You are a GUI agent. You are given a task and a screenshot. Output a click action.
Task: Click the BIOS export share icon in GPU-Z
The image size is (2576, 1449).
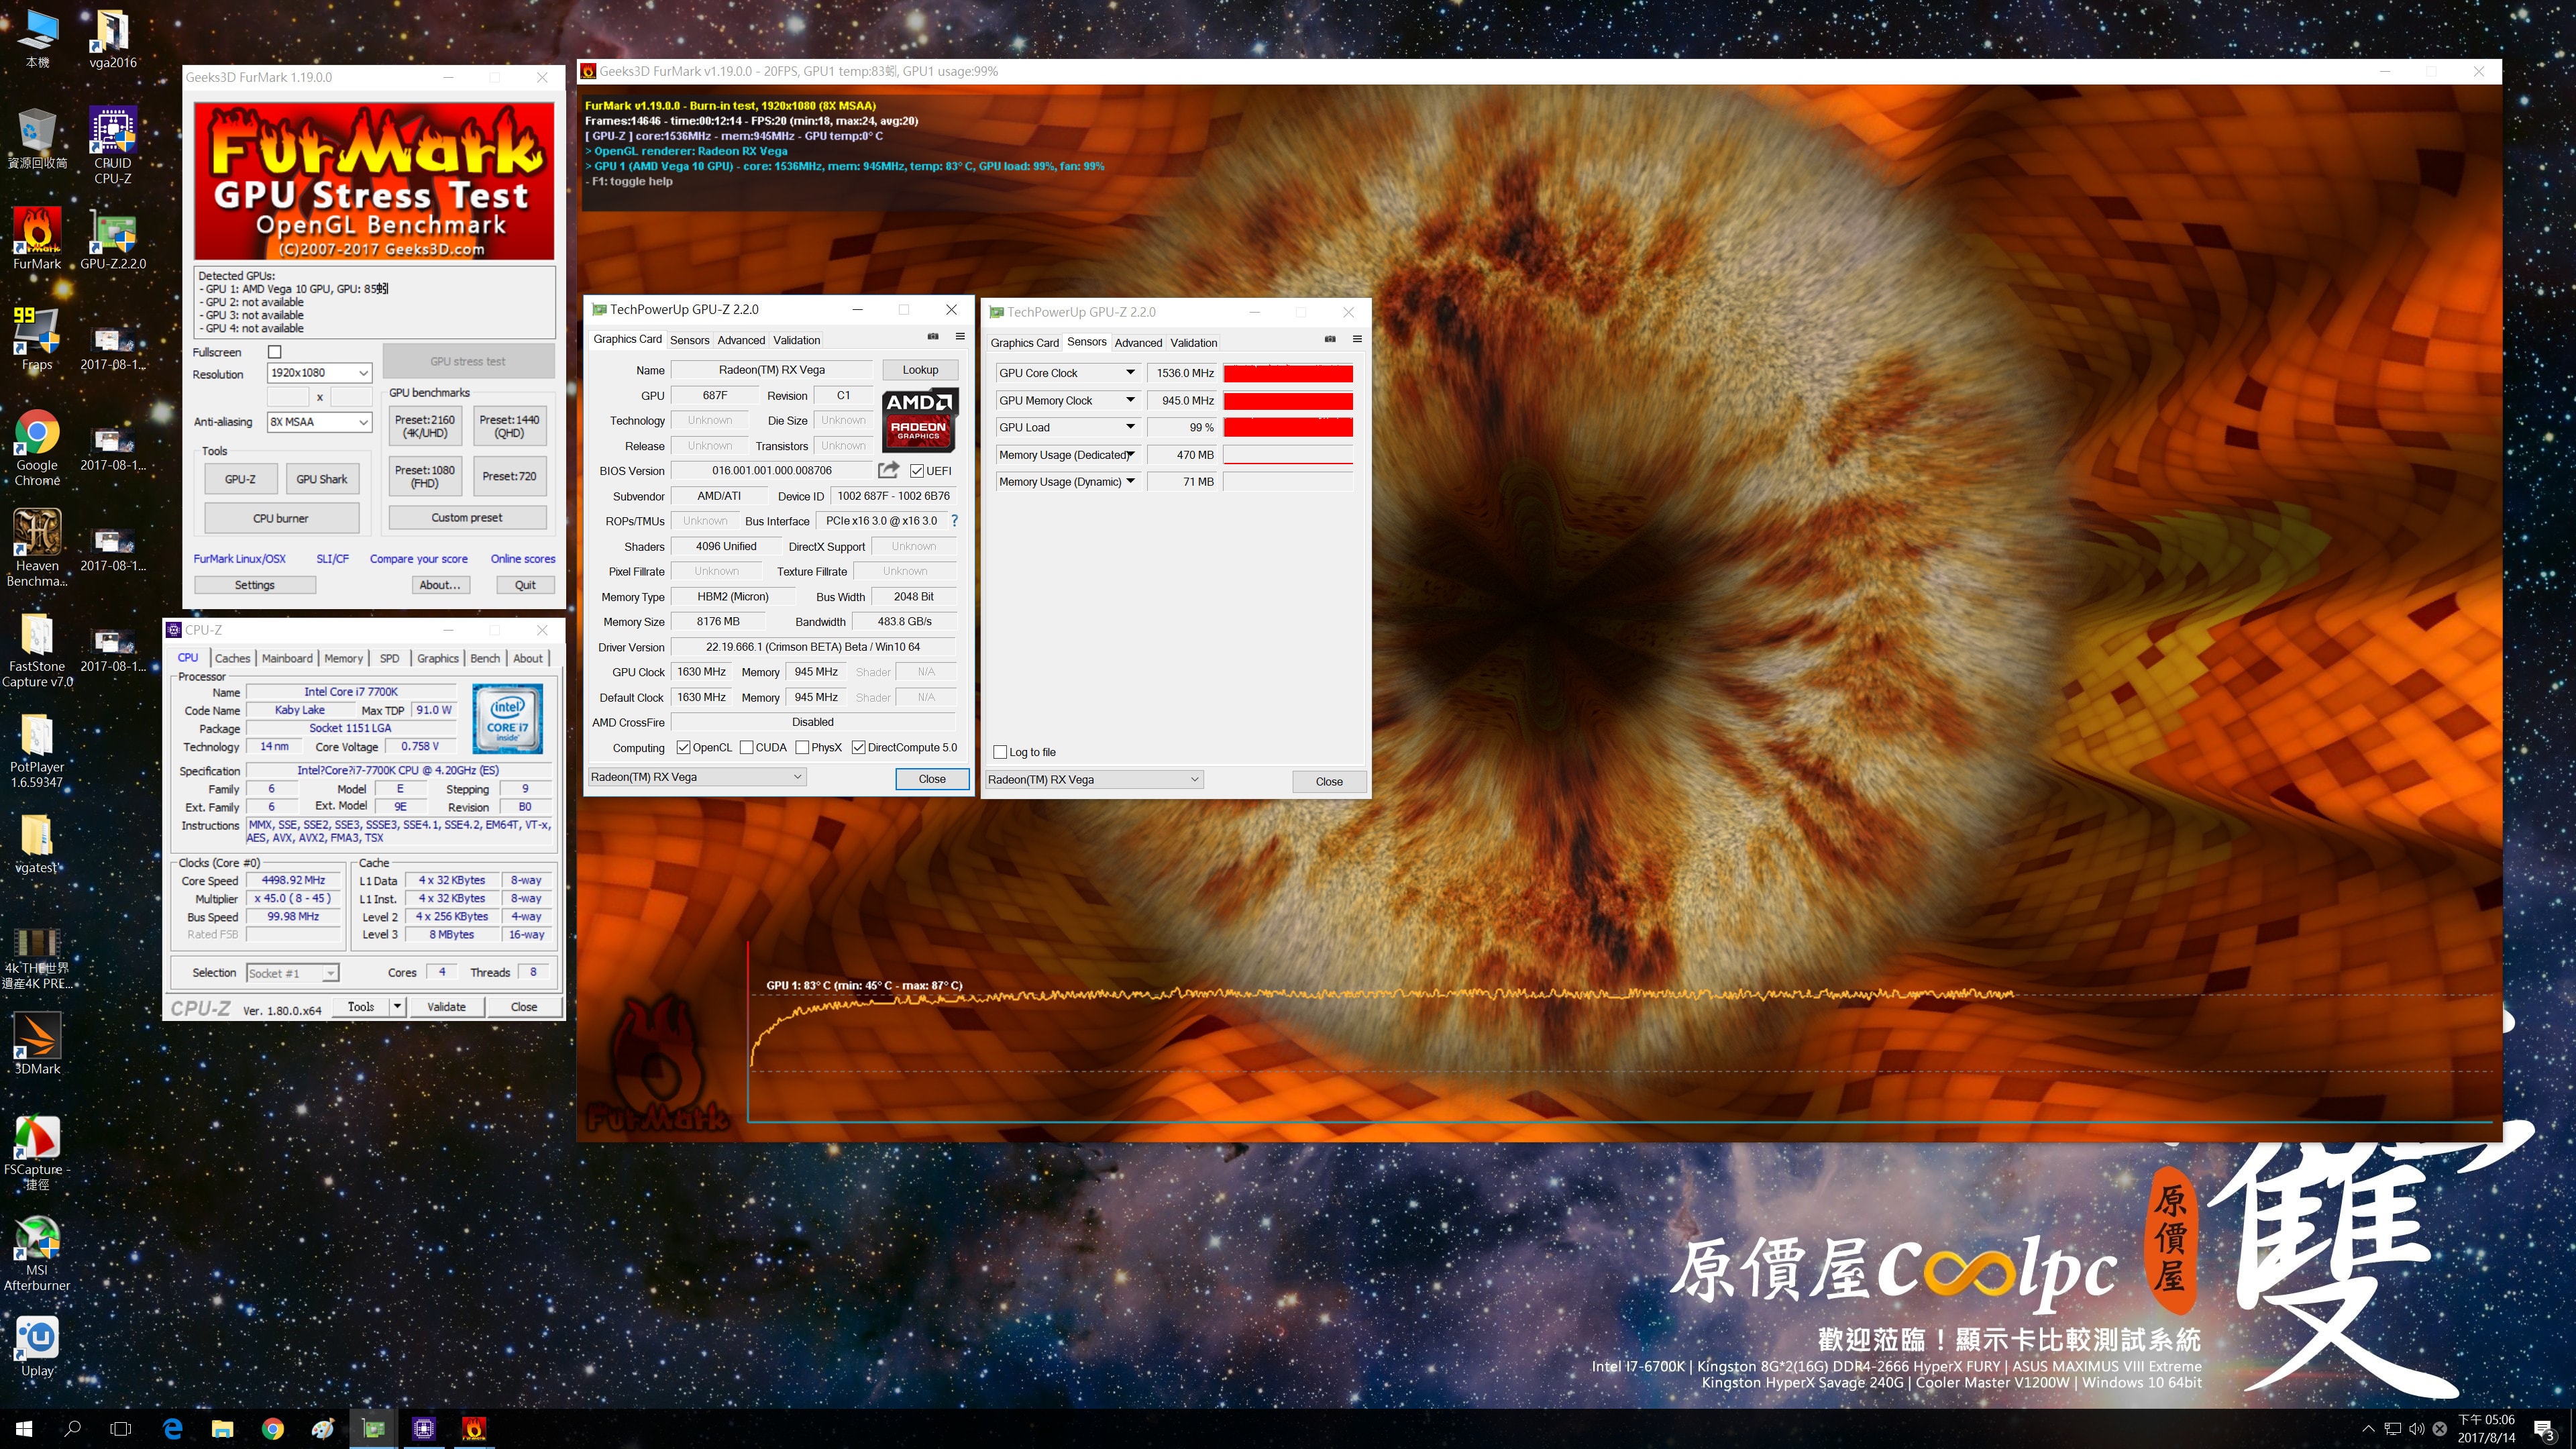888,470
